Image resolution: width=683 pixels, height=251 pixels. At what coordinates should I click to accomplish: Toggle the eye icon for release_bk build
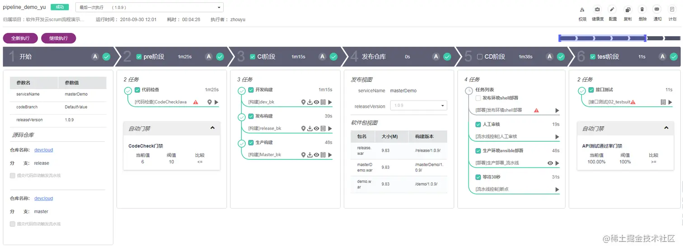317,129
